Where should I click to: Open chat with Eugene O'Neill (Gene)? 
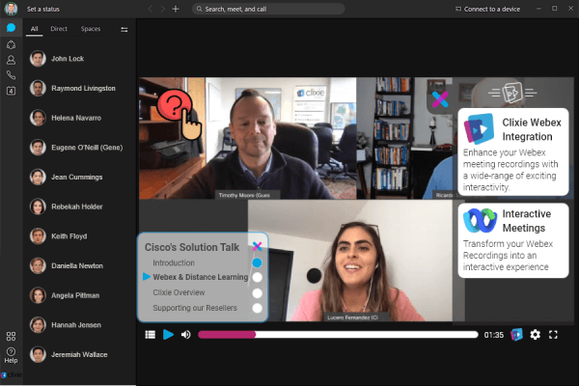(x=79, y=148)
